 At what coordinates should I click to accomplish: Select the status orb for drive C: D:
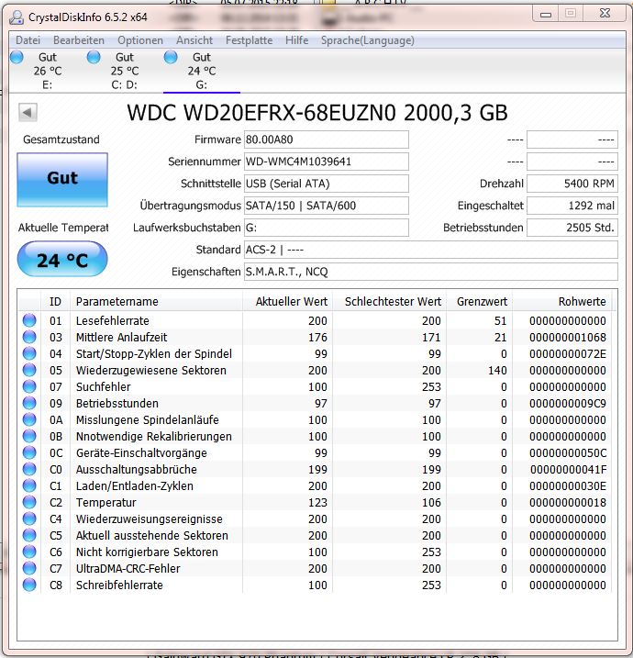(94, 57)
